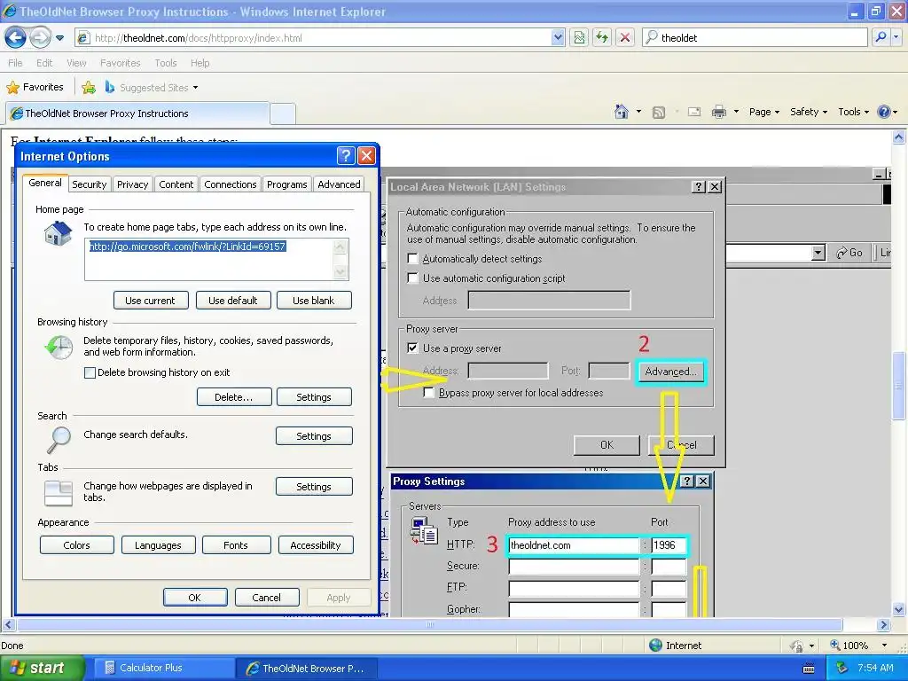Click the Colors button

(x=77, y=545)
